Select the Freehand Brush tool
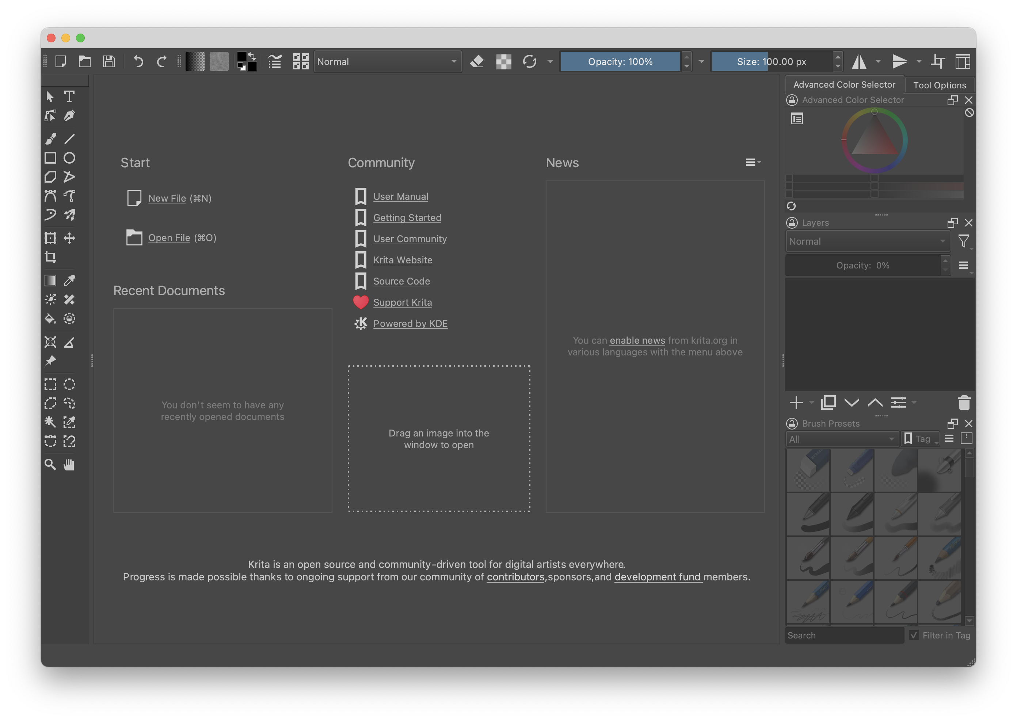 click(x=50, y=139)
